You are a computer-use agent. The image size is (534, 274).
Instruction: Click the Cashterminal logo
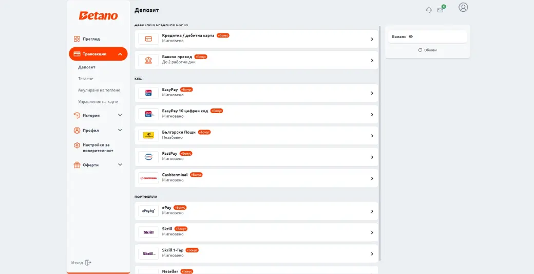click(x=148, y=178)
